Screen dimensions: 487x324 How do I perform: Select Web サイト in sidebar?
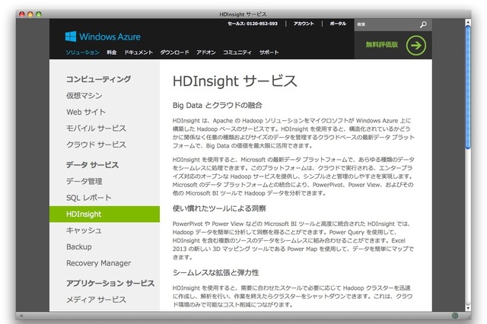[86, 112]
